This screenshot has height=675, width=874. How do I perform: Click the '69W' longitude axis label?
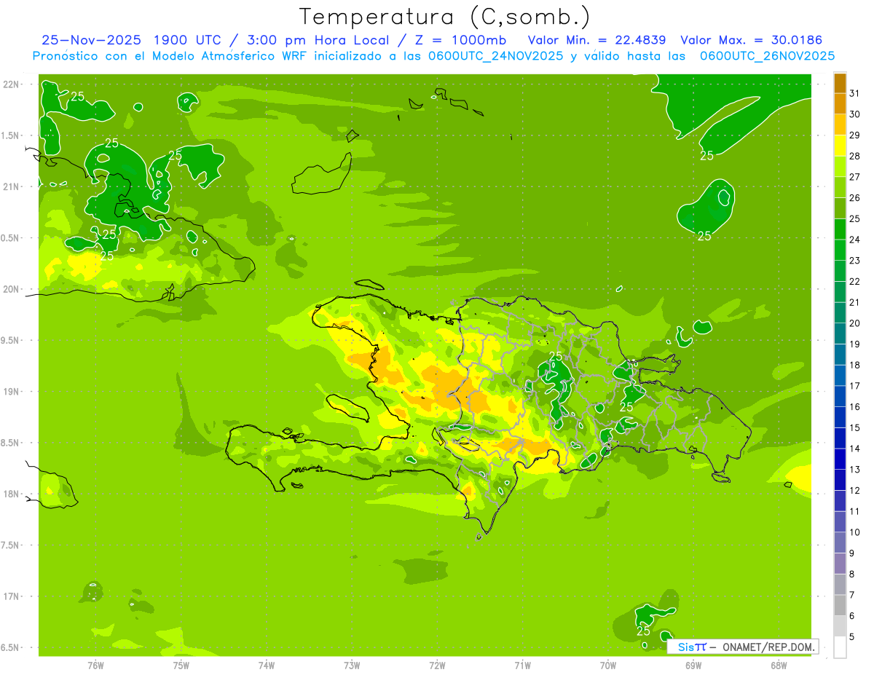tap(693, 666)
